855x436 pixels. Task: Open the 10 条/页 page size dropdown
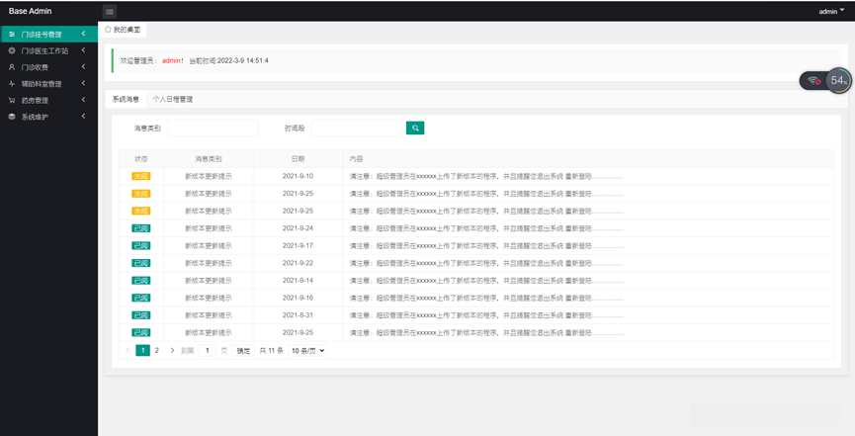(x=307, y=350)
